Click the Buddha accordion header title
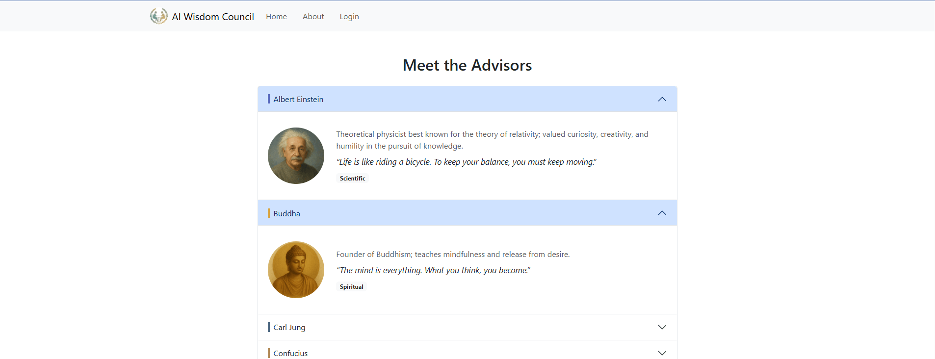Screen dimensions: 935x359 286,213
